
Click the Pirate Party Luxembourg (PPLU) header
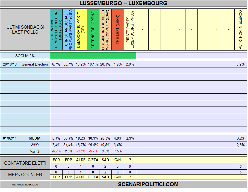[130, 29]
